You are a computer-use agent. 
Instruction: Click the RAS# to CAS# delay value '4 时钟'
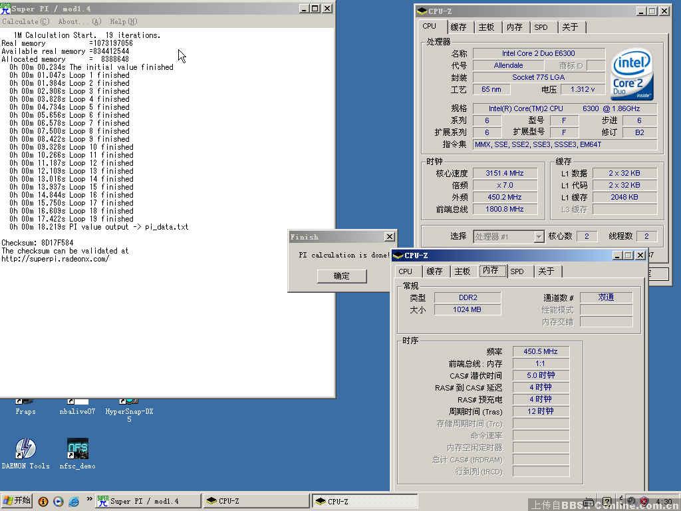(x=541, y=387)
